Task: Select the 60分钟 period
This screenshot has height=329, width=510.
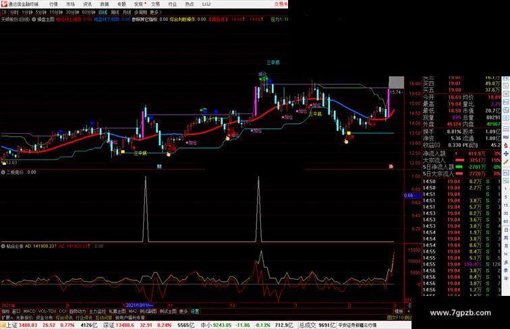Action: (88, 12)
